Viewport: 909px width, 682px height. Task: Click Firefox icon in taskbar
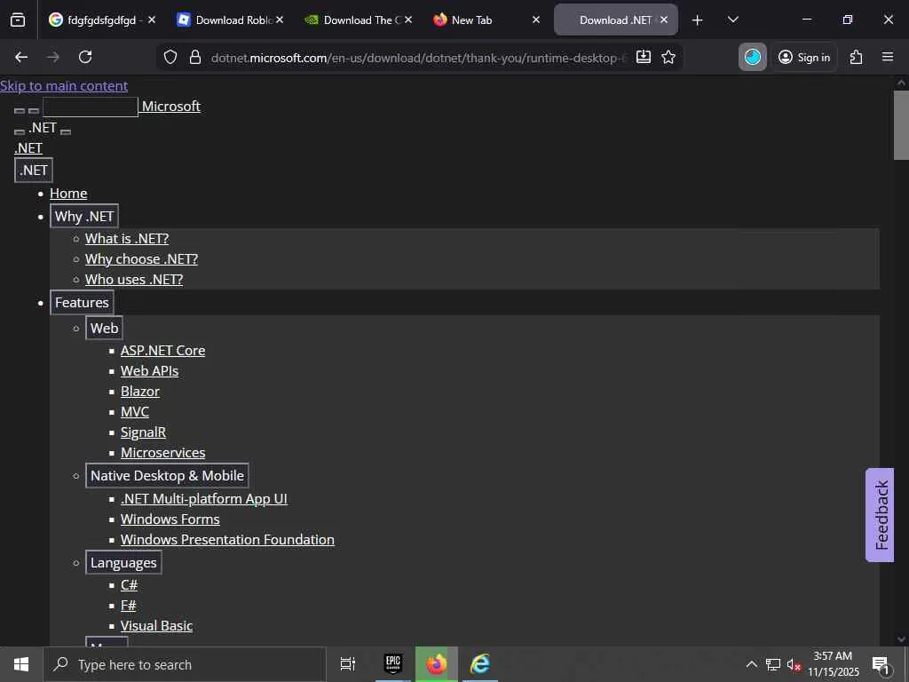click(437, 664)
